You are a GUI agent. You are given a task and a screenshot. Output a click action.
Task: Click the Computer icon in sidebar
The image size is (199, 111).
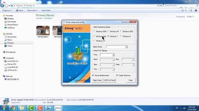click(x=4, y=58)
